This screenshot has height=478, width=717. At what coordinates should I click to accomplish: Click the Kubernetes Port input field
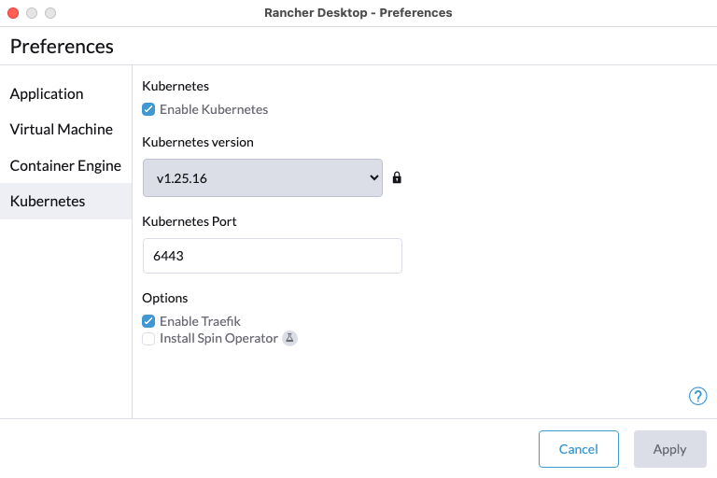coord(272,256)
